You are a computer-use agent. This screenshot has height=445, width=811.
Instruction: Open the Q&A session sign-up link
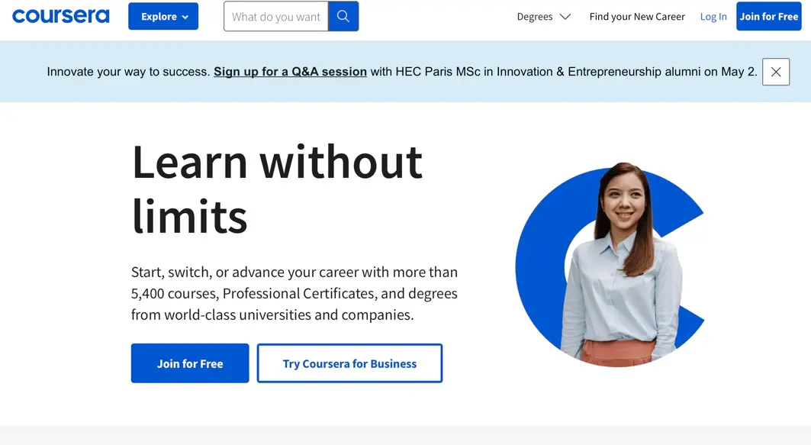click(x=290, y=71)
